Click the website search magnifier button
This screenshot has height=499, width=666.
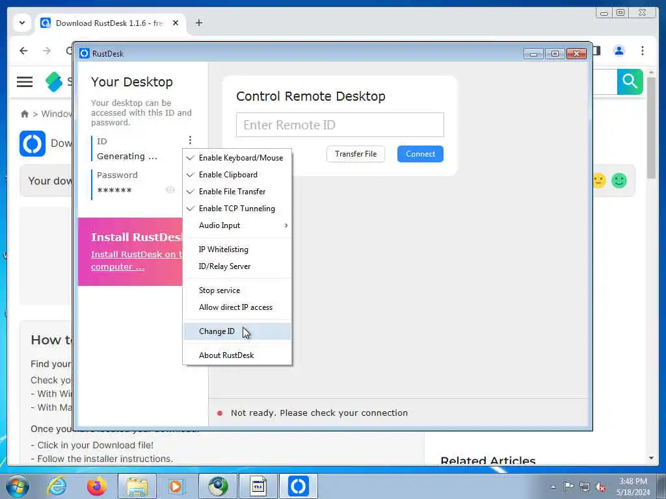tap(630, 81)
